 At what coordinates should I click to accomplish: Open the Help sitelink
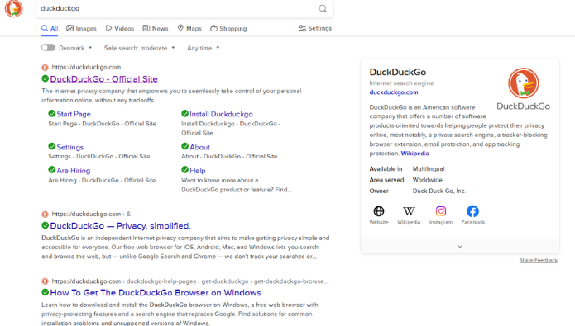198,171
